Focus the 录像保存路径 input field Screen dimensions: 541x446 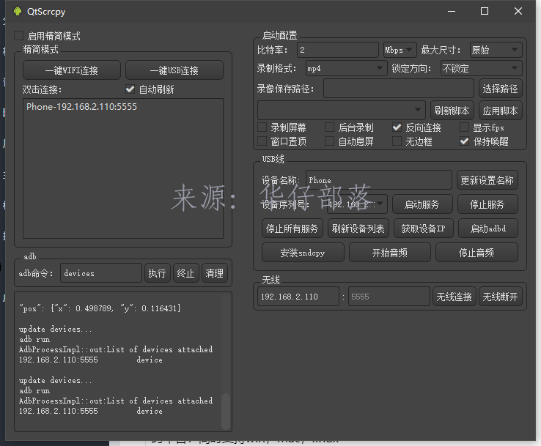coord(399,89)
